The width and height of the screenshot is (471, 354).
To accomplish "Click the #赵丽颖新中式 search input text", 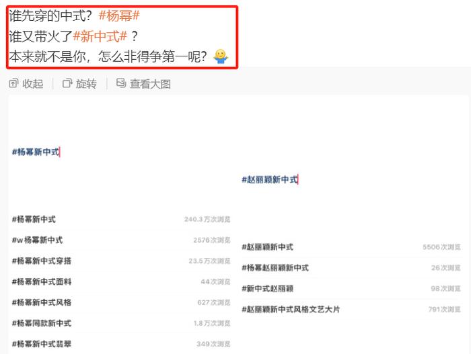I will click(x=269, y=180).
